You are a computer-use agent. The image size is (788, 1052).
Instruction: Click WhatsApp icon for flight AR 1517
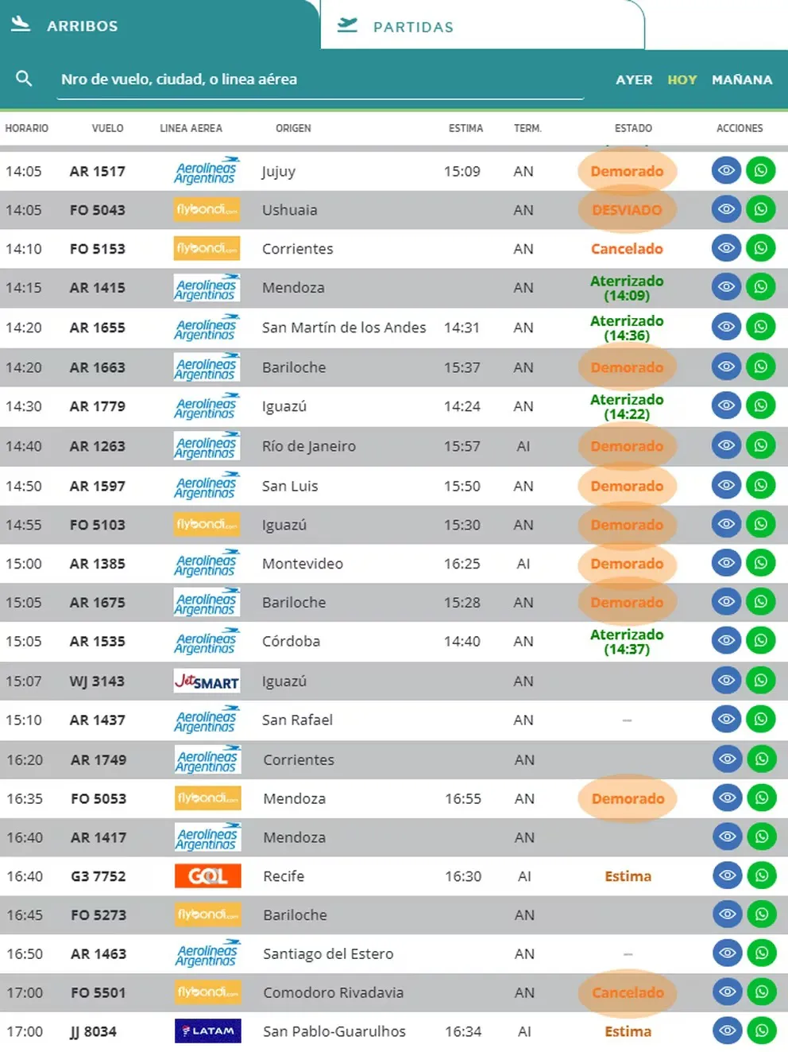[x=760, y=171]
